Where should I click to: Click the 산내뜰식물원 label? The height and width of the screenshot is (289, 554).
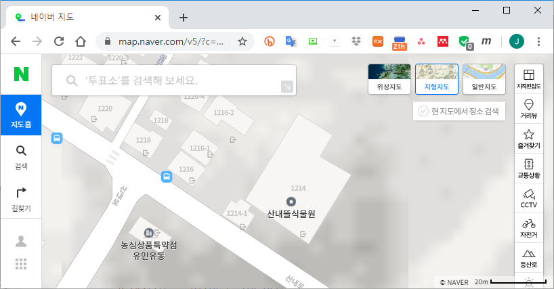291,214
